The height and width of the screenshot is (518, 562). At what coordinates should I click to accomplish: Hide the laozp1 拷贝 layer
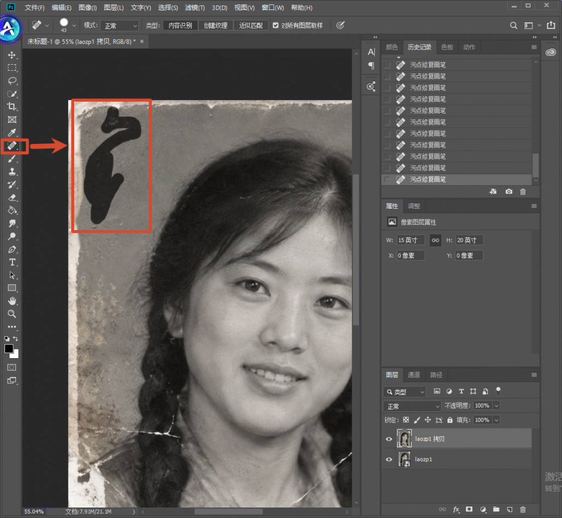[389, 439]
